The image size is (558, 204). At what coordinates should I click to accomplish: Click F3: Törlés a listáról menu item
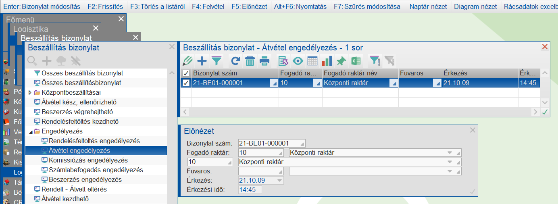157,6
